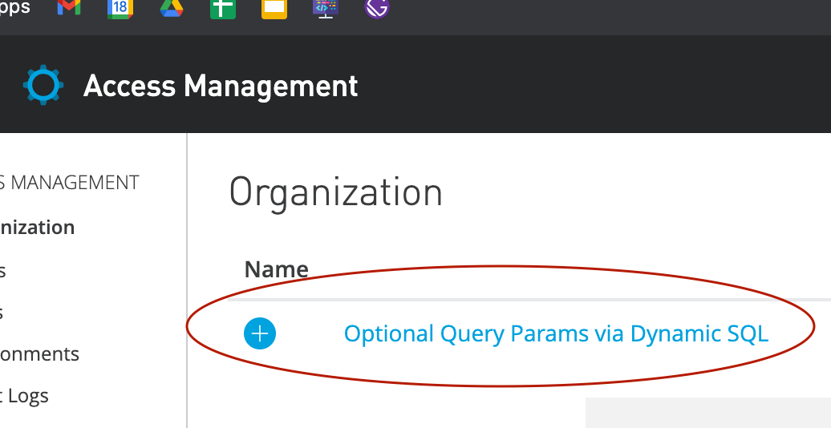Click the Access Management sidebar section label
This screenshot has width=831, height=428.
[70, 183]
